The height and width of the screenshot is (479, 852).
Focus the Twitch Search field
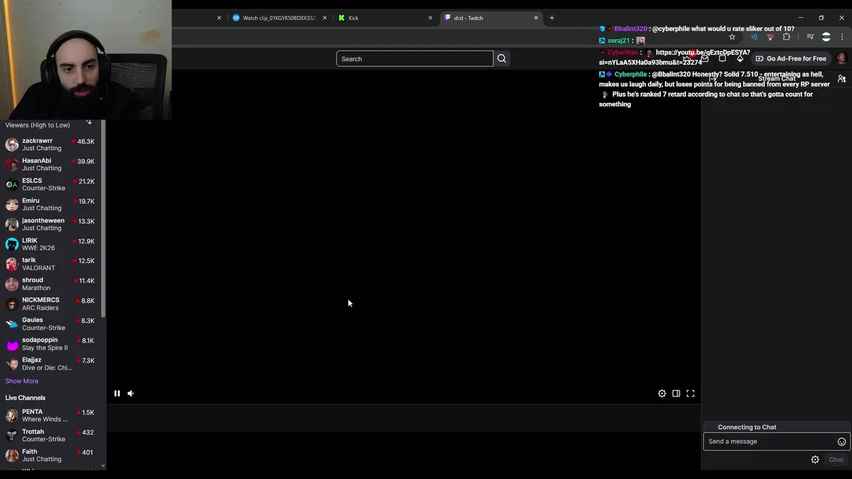tap(415, 59)
